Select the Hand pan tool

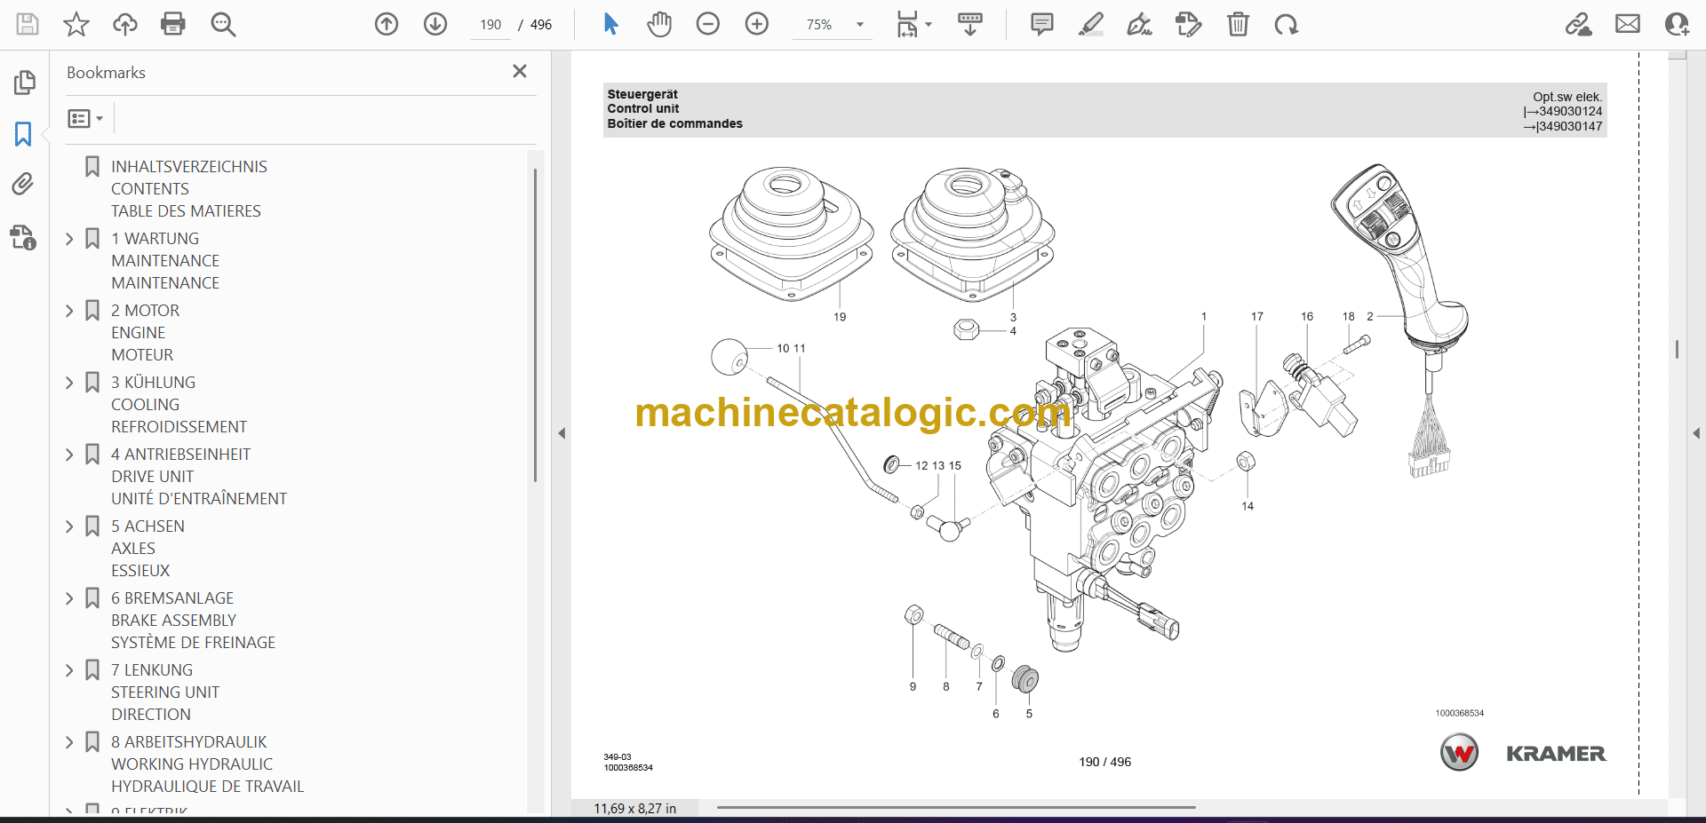click(658, 24)
